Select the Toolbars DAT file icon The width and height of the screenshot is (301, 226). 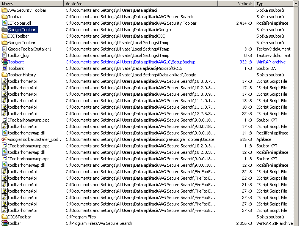coord(5,68)
